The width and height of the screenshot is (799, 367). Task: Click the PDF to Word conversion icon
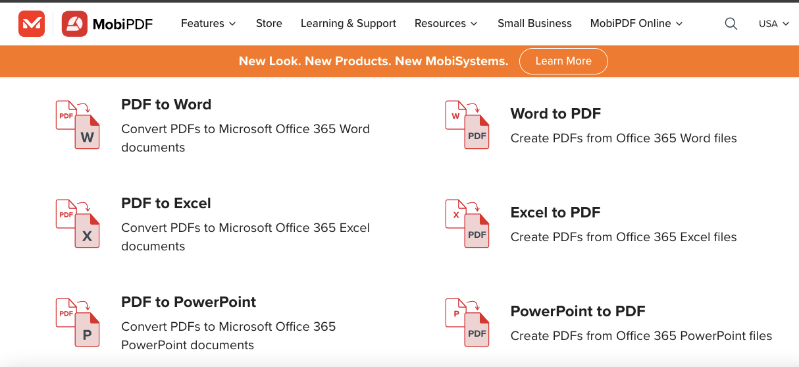(x=78, y=125)
